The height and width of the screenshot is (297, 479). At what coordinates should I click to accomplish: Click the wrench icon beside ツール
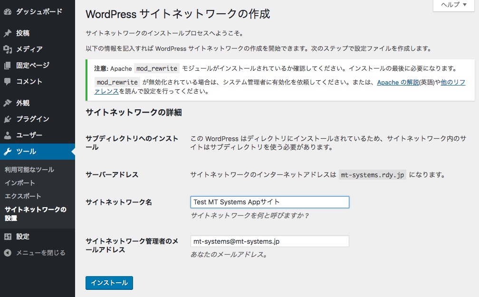(x=8, y=152)
